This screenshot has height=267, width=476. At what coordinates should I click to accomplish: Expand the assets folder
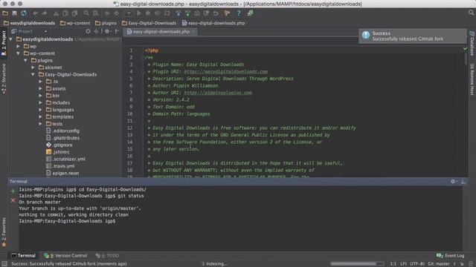pyautogui.click(x=40, y=88)
